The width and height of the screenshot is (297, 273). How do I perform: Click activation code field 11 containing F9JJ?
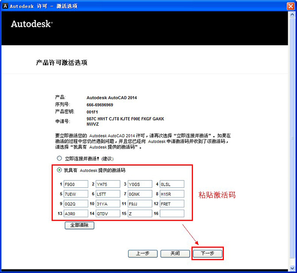point(140,204)
